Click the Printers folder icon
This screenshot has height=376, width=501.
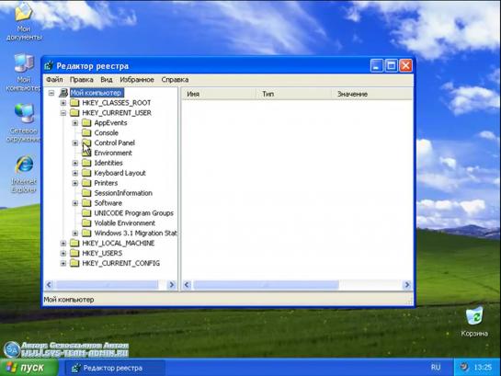coord(86,183)
